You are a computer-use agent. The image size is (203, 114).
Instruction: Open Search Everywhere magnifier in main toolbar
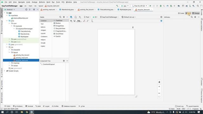[198, 6]
